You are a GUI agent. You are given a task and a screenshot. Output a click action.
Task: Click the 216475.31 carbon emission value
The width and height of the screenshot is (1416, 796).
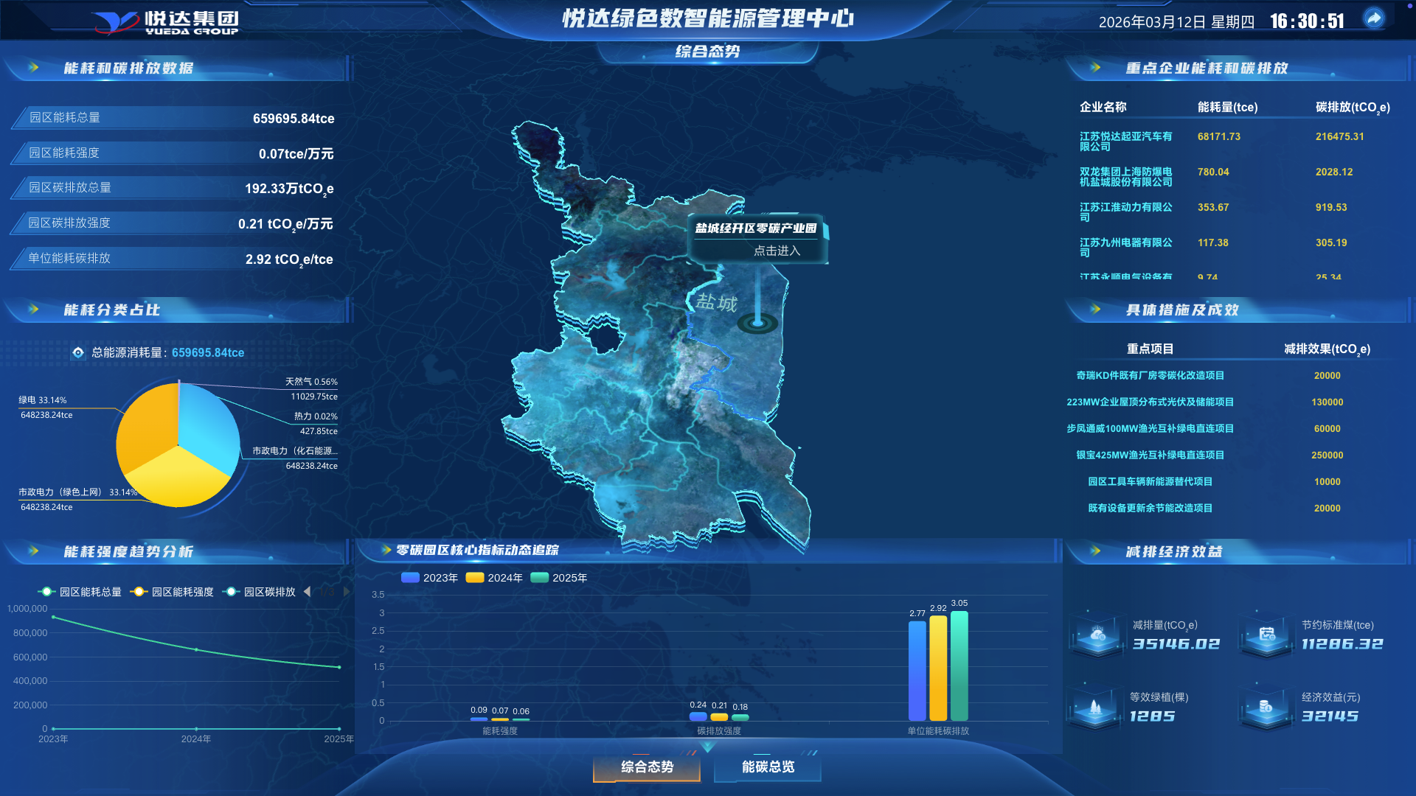pyautogui.click(x=1339, y=137)
